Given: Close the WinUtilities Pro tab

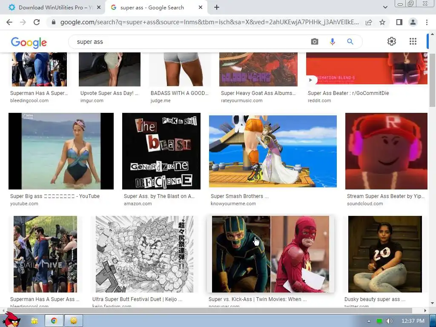Looking at the screenshot, I should click(x=99, y=8).
